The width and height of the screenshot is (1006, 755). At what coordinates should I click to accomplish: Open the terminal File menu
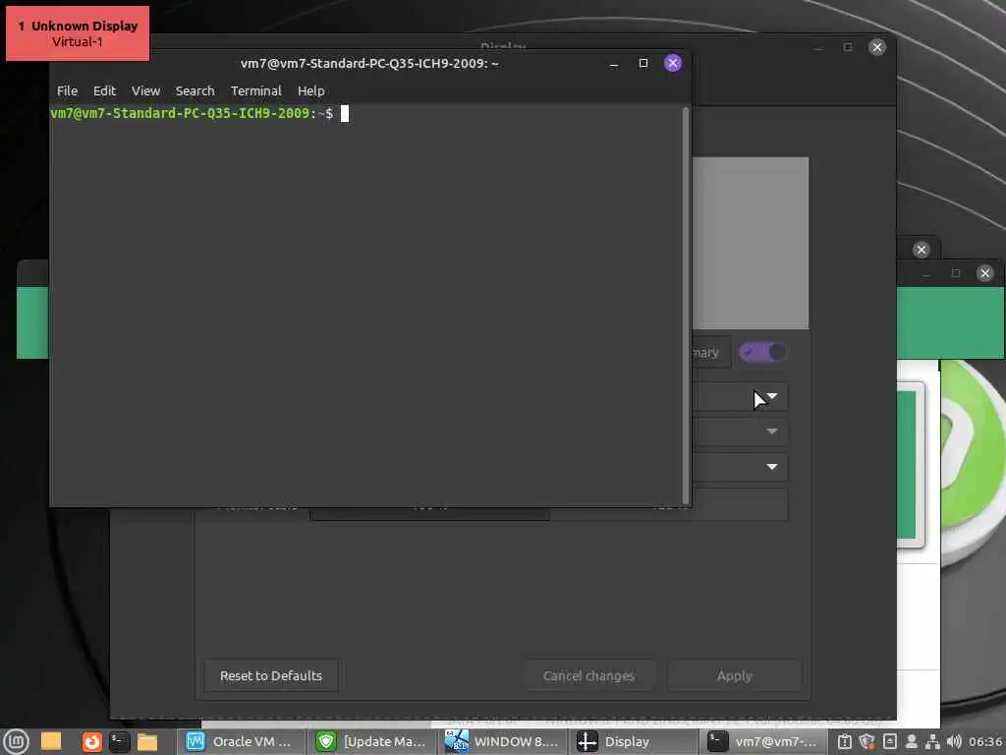click(68, 90)
